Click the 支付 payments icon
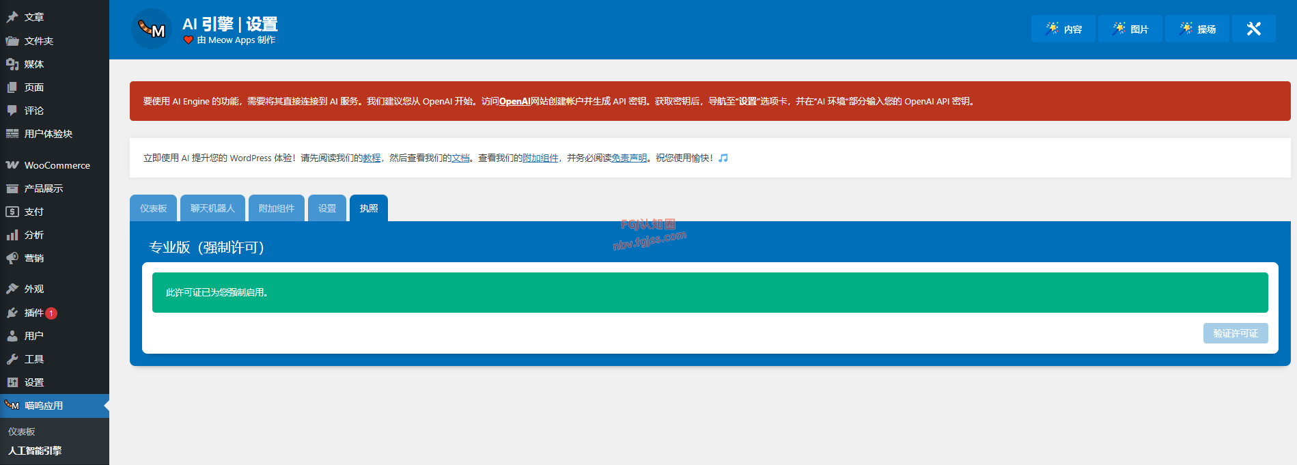This screenshot has height=465, width=1297. (x=12, y=212)
